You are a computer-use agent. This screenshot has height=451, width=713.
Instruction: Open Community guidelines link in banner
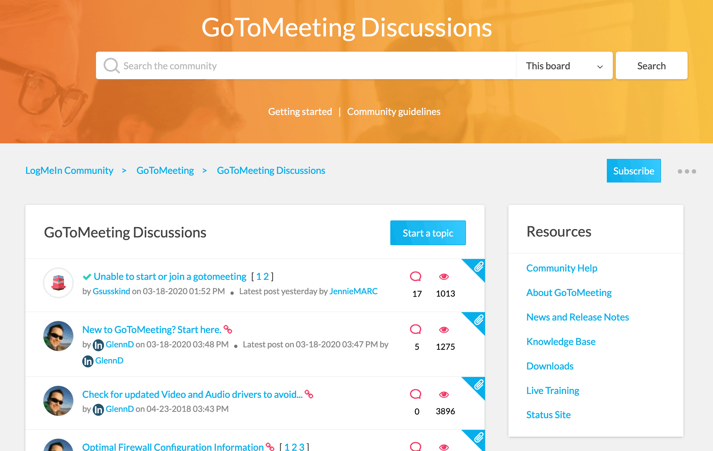(x=394, y=111)
